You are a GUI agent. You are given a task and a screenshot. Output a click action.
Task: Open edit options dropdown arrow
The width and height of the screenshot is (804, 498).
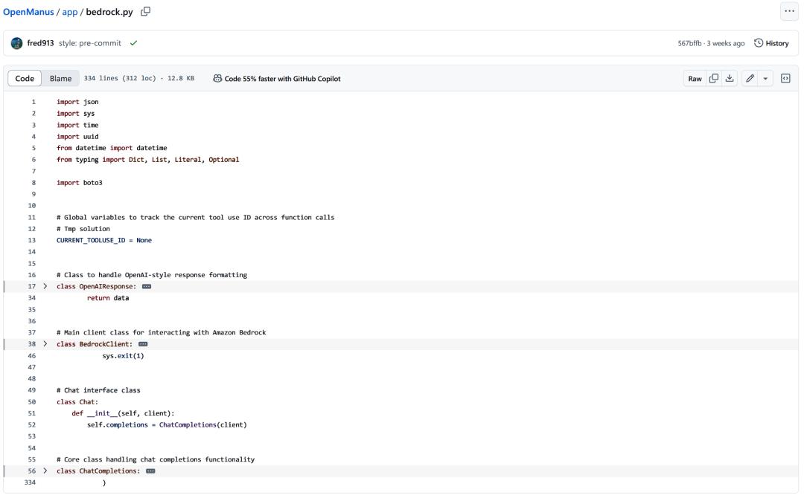765,78
